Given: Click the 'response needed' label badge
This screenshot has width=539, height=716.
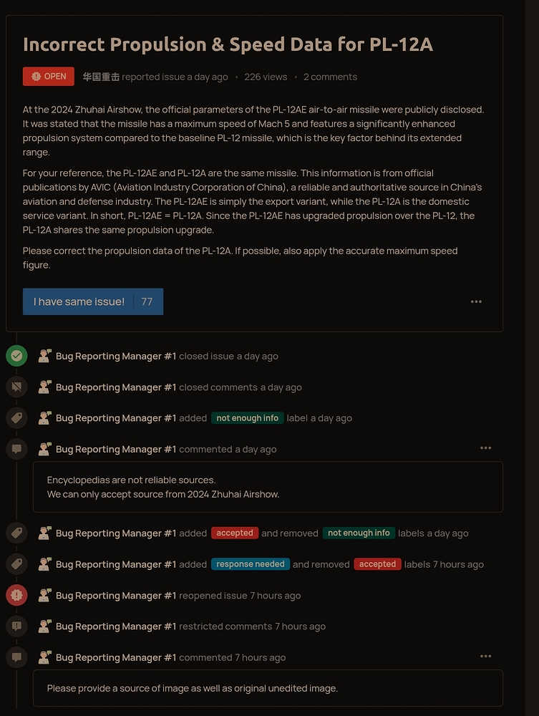Looking at the screenshot, I should [x=251, y=564].
